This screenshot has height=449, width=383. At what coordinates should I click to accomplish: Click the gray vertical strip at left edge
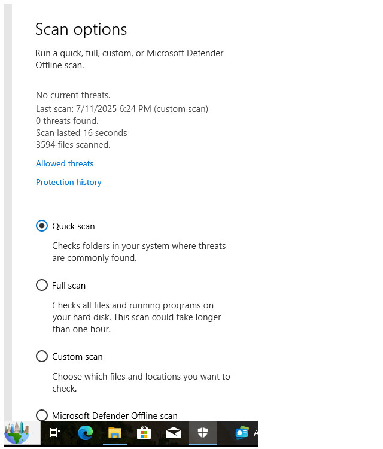(x=8, y=212)
